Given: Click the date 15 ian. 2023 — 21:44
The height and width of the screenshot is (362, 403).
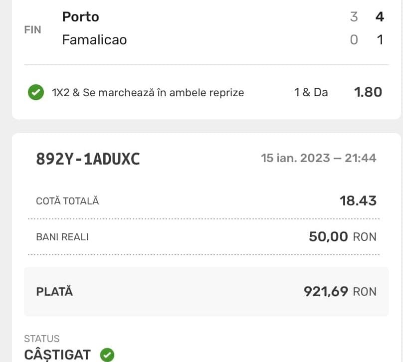Looking at the screenshot, I should pyautogui.click(x=319, y=159).
